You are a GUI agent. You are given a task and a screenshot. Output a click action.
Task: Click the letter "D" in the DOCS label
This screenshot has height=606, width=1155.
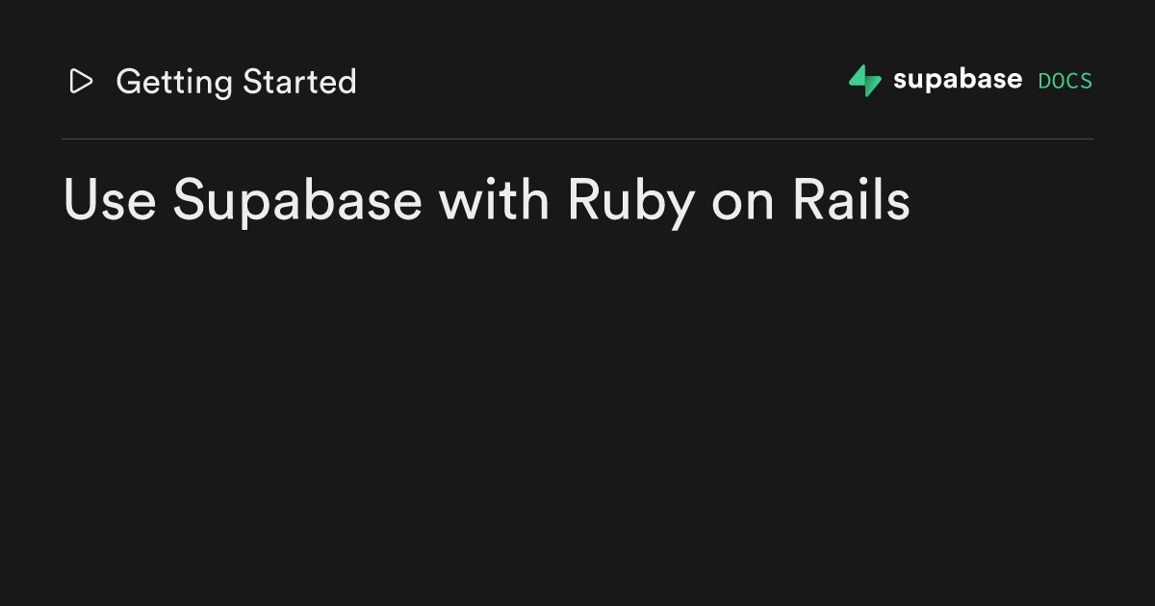click(1044, 82)
